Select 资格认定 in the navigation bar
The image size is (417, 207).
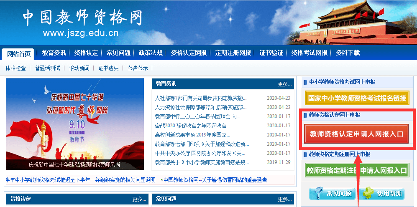pyautogui.click(x=86, y=53)
